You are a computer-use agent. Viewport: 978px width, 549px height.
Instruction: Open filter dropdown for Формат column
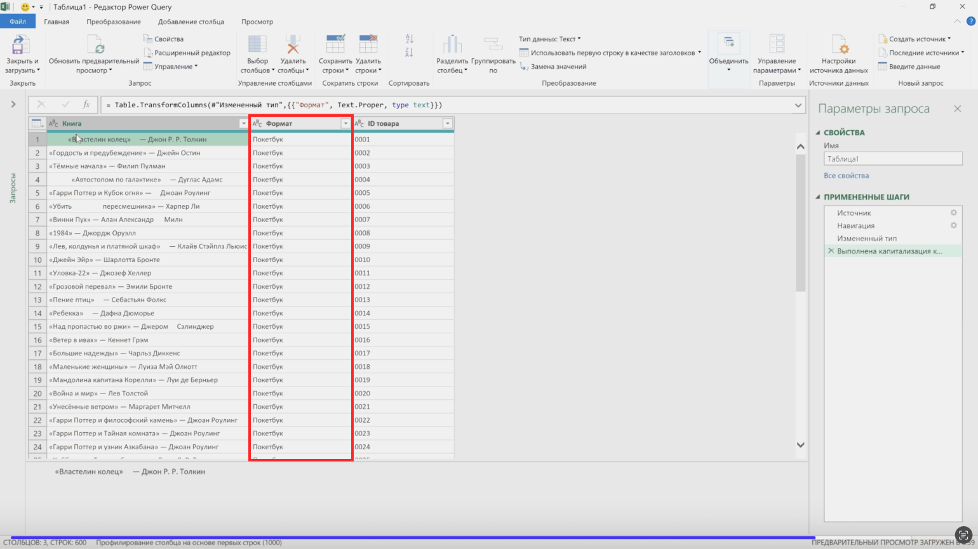345,124
